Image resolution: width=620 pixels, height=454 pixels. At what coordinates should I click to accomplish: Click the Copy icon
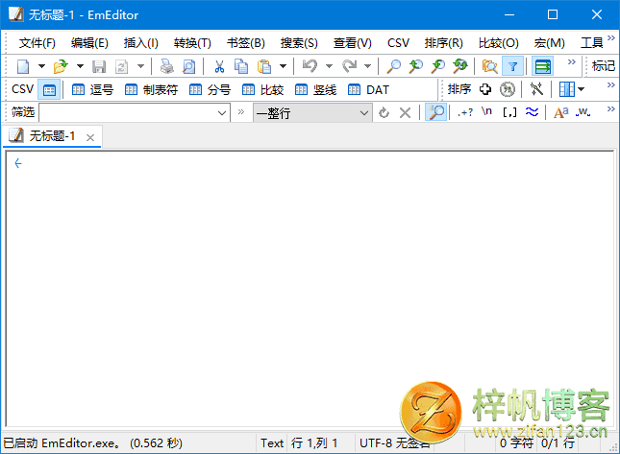(x=241, y=66)
